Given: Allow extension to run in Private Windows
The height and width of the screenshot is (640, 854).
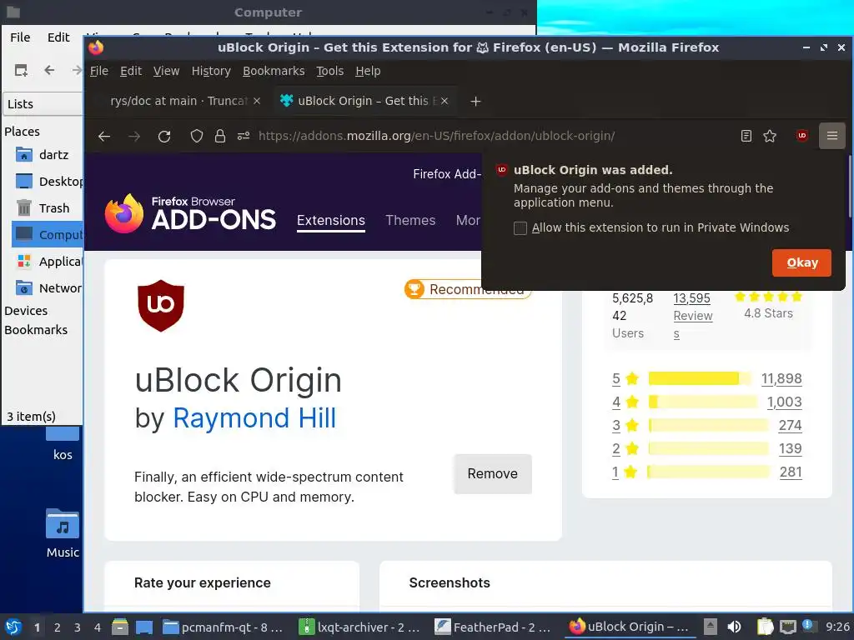Looking at the screenshot, I should click(x=520, y=228).
